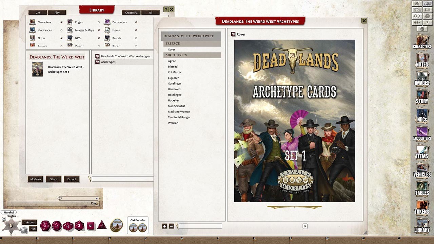Select the Gunslinger archetype entry
434x244 pixels.
tap(175, 83)
